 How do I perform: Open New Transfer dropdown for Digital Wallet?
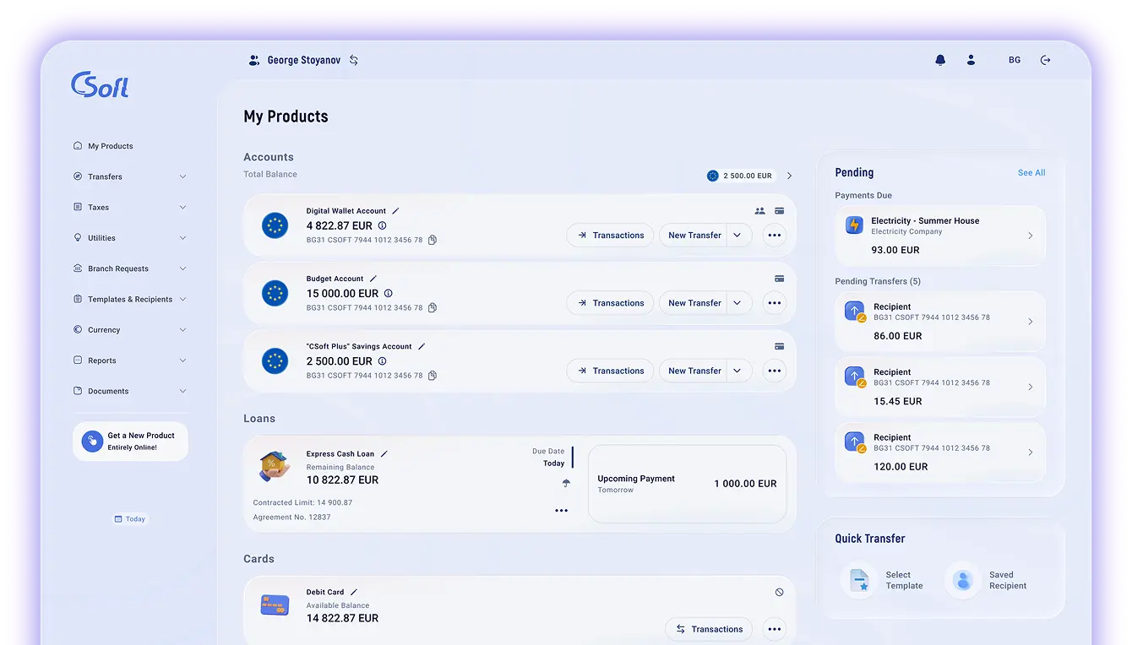click(737, 236)
